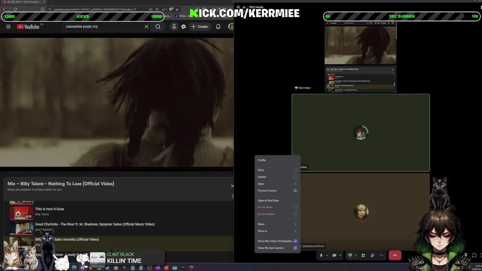The width and height of the screenshot is (482, 271).
Task: Choose Open in Mod View
Action: tap(277, 201)
